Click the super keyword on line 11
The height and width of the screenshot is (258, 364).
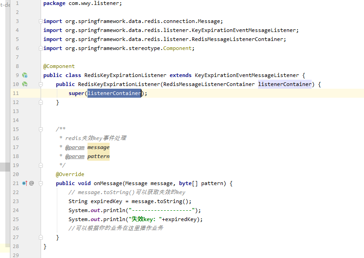click(x=76, y=93)
